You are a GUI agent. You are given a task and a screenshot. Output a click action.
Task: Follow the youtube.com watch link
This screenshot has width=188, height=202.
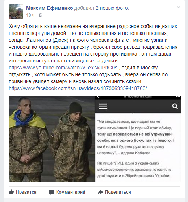click(63, 68)
